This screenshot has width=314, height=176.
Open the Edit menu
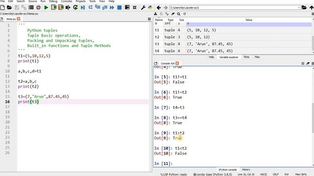pyautogui.click(x=10, y=1)
